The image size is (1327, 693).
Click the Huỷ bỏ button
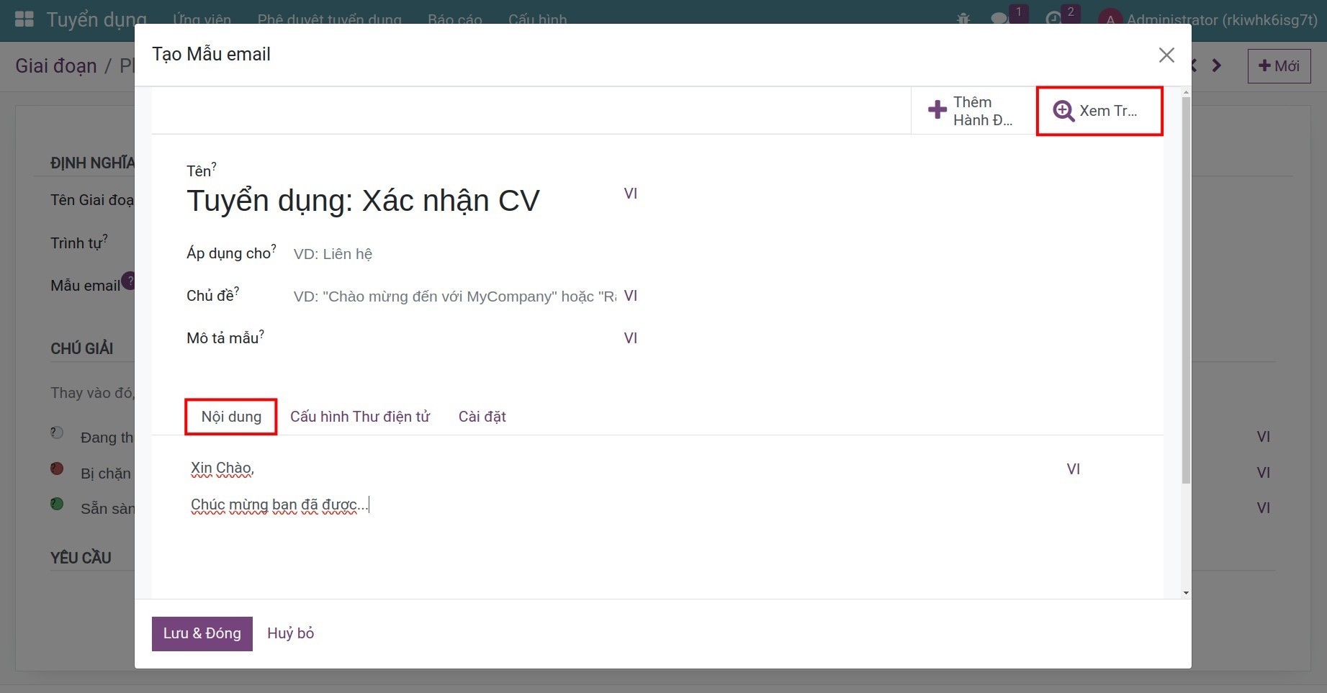coord(290,633)
